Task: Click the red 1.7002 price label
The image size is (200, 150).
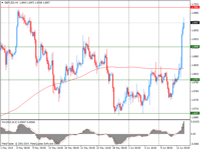Action: click(195, 7)
